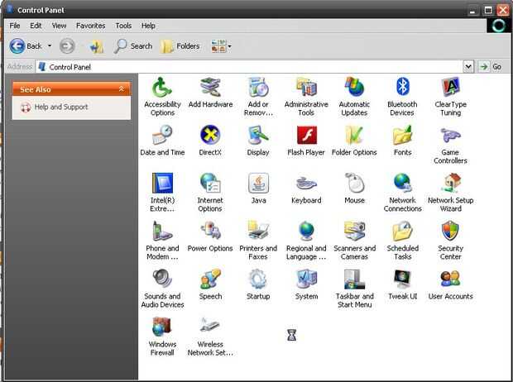This screenshot has height=382, width=513.
Task: Select the ClearType Tuning icon
Action: pyautogui.click(x=450, y=88)
